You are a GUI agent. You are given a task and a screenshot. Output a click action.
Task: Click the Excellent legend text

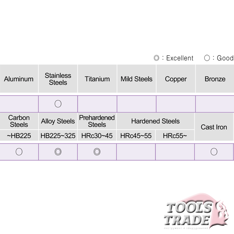(x=180, y=58)
